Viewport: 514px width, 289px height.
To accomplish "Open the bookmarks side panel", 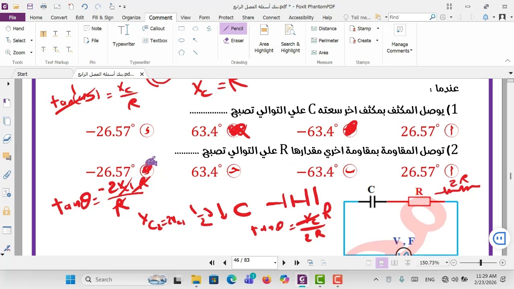I will 6,104.
